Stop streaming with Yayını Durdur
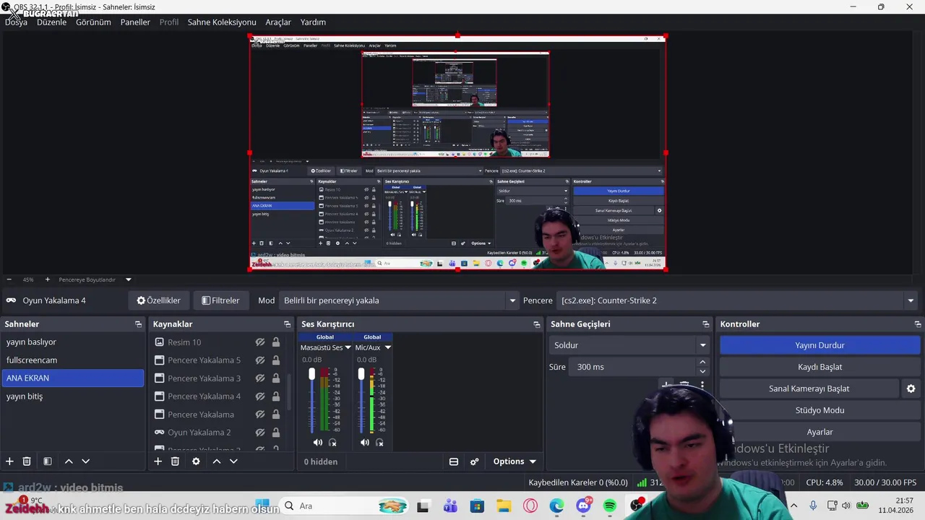This screenshot has height=520, width=925. (819, 345)
